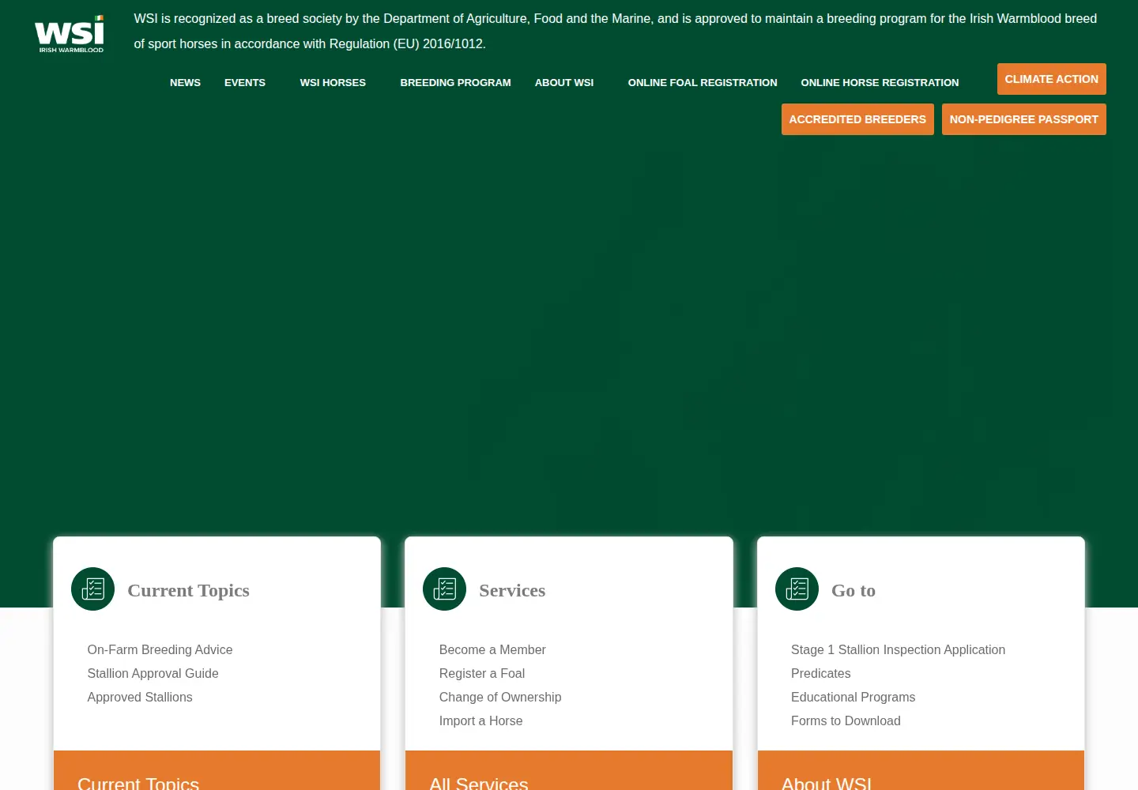Follow the Become a Member link
The image size is (1138, 790).
point(492,649)
